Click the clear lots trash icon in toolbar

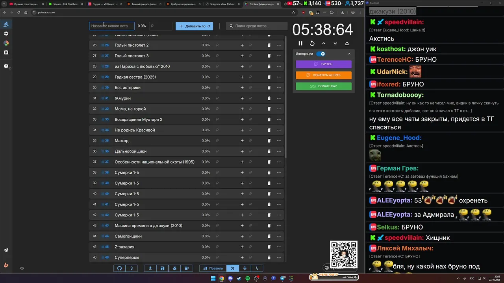point(187,268)
